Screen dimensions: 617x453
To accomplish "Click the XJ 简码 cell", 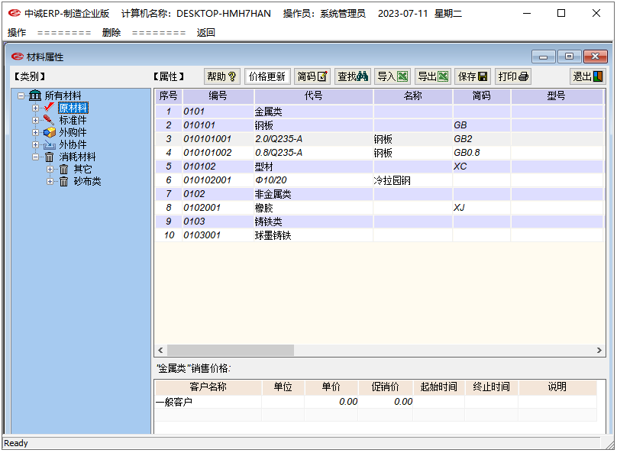I will tap(482, 208).
